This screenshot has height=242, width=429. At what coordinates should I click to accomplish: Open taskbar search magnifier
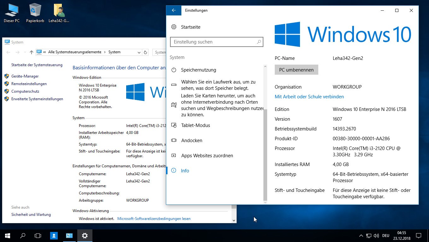23,236
